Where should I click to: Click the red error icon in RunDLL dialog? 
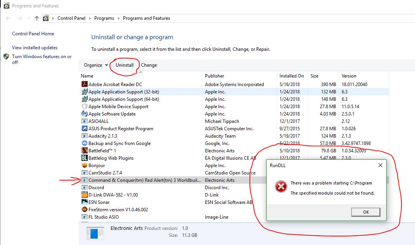pos(281,186)
